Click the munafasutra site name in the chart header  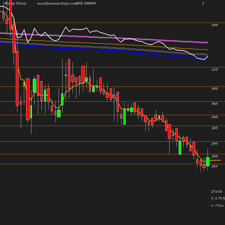(x=57, y=4)
